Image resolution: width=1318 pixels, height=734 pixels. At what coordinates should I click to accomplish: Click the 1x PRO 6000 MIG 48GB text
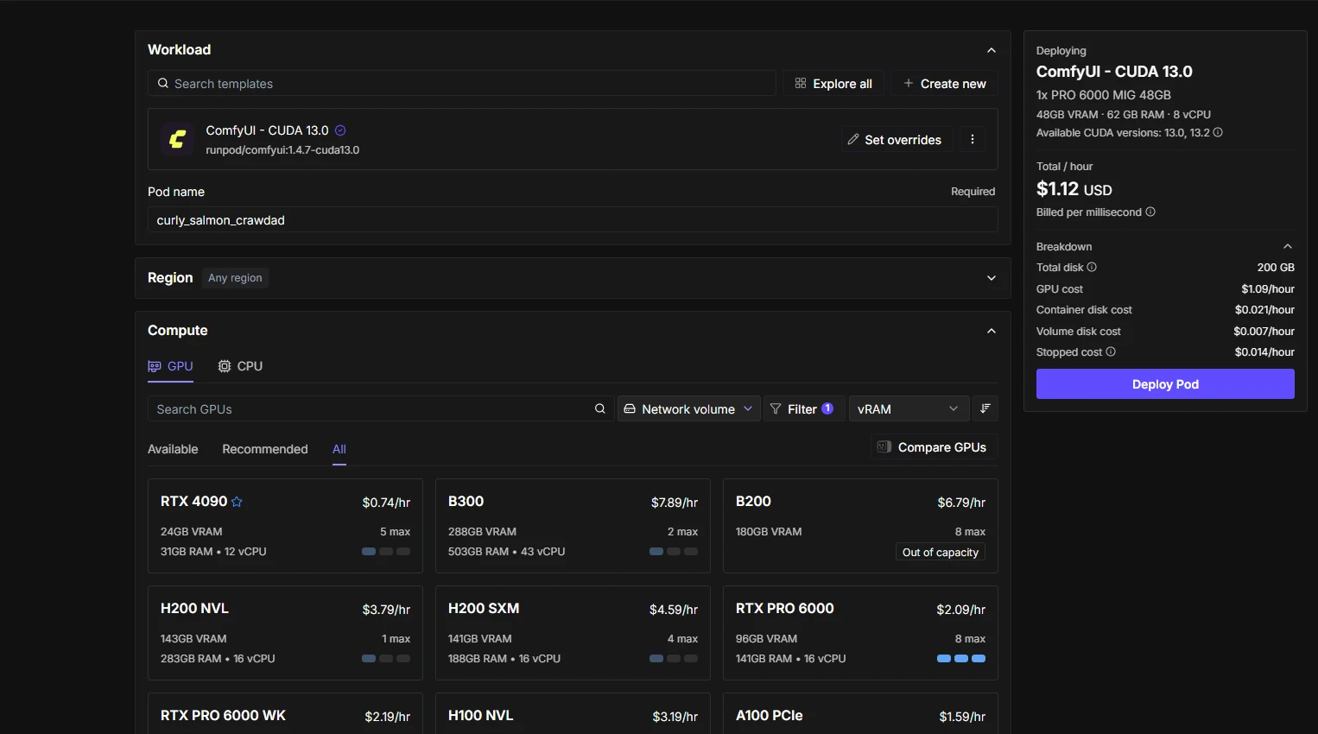coord(1104,95)
